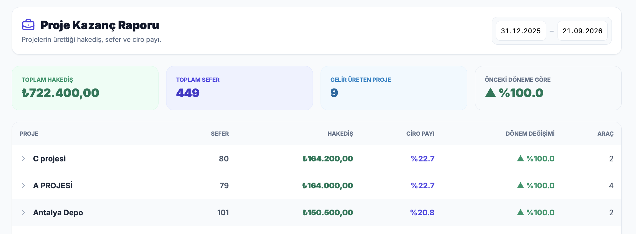Click the ₺164.000,00 hakediş value
The width and height of the screenshot is (636, 234).
(x=328, y=185)
